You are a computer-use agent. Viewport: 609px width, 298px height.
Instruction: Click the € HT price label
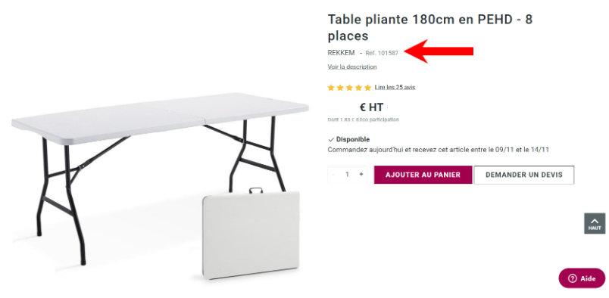pyautogui.click(x=371, y=107)
